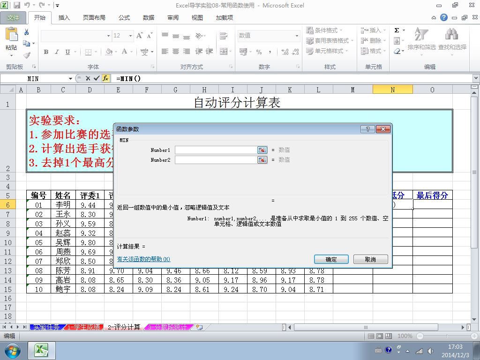The height and width of the screenshot is (360, 480).
Task: Open the Paste options arrow
Action: point(12,56)
